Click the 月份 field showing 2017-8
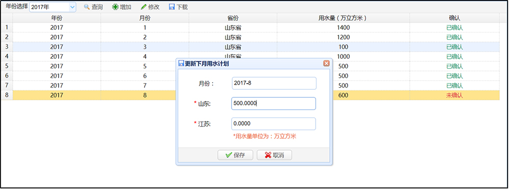 (274, 83)
